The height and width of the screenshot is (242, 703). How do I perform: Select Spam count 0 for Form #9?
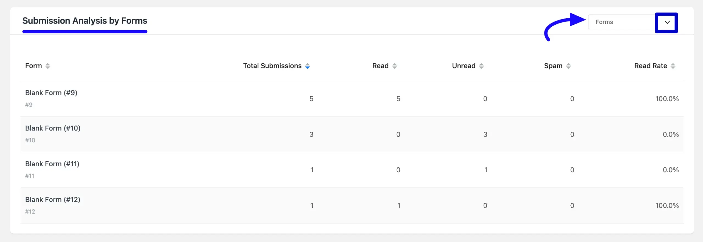pyautogui.click(x=572, y=99)
